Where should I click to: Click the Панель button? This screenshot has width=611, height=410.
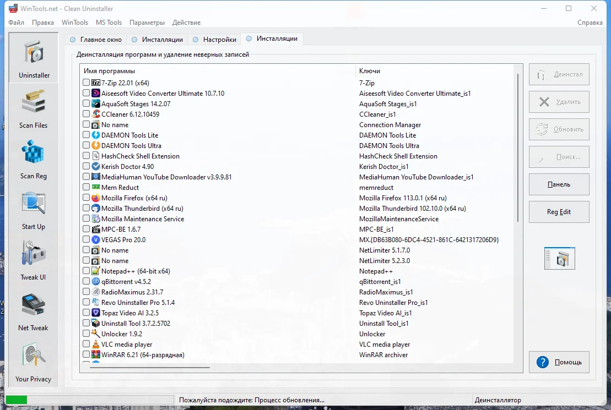tap(559, 184)
